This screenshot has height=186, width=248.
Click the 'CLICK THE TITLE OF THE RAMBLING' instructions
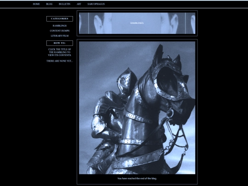[60, 52]
